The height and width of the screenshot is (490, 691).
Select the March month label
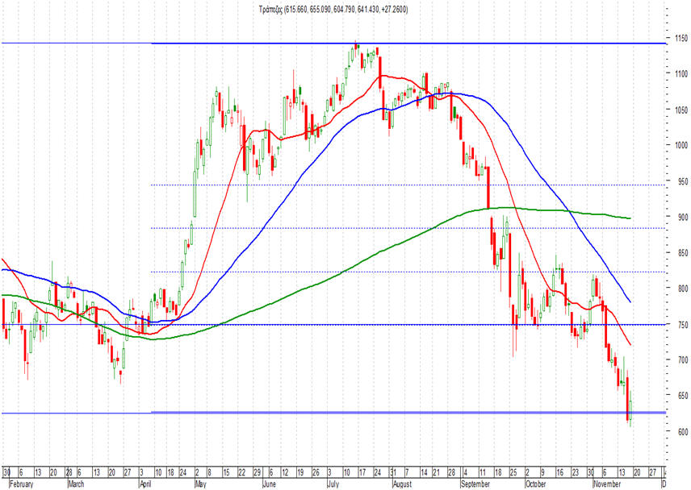click(x=76, y=484)
